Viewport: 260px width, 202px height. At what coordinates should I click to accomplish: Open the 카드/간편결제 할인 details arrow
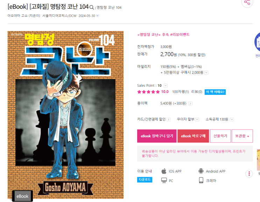coord(168,120)
